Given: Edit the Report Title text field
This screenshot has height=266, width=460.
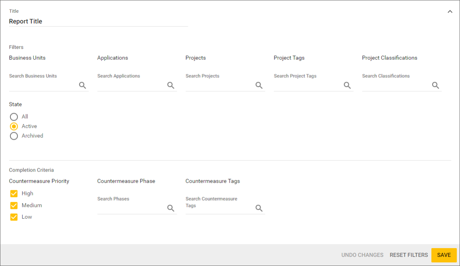Looking at the screenshot, I should tap(98, 21).
